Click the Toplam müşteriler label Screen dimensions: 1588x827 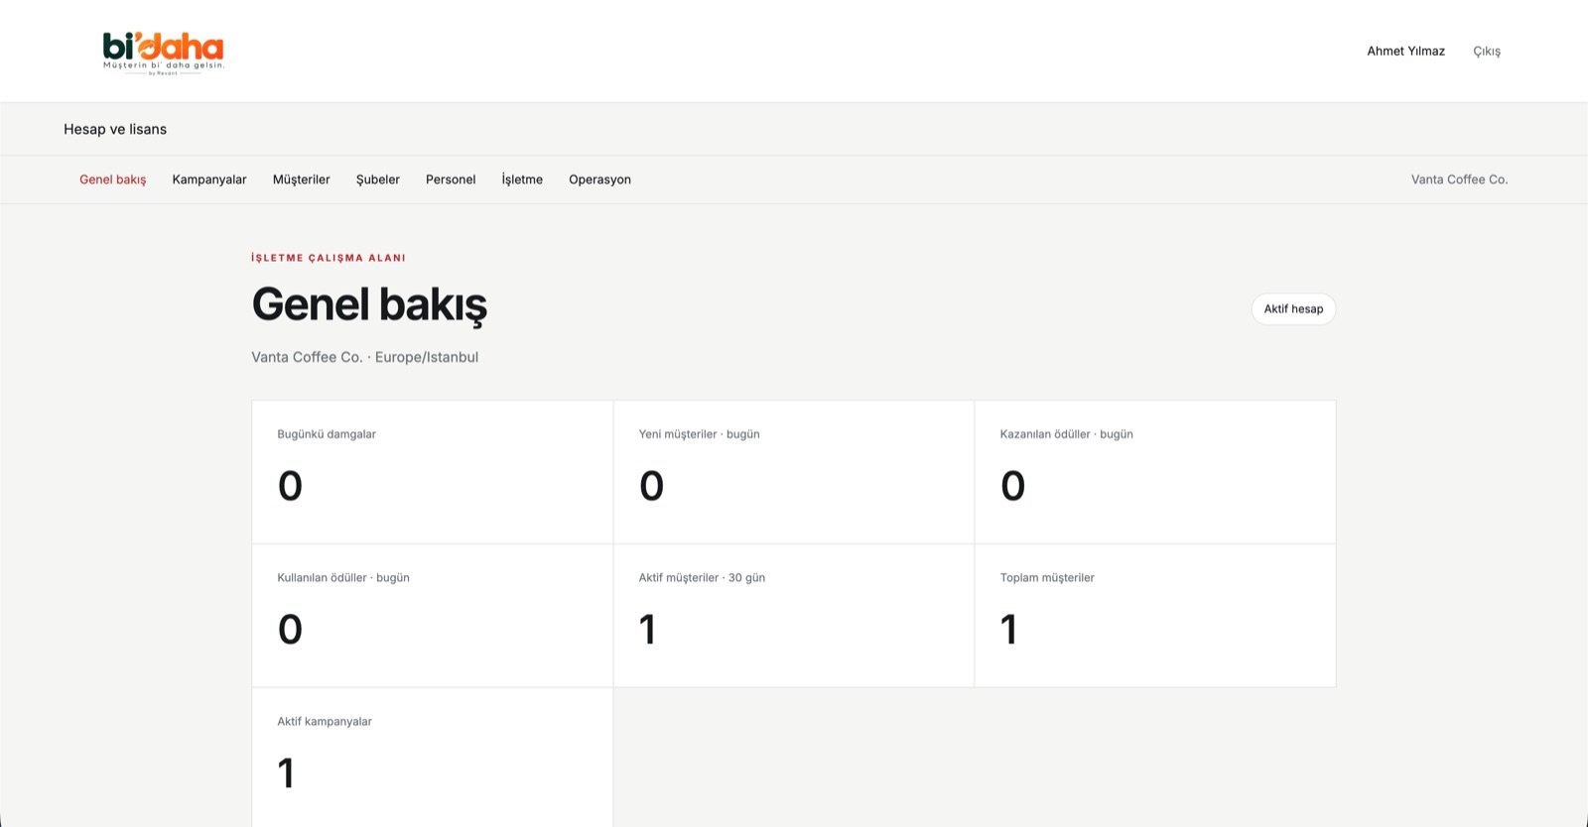1047,578
